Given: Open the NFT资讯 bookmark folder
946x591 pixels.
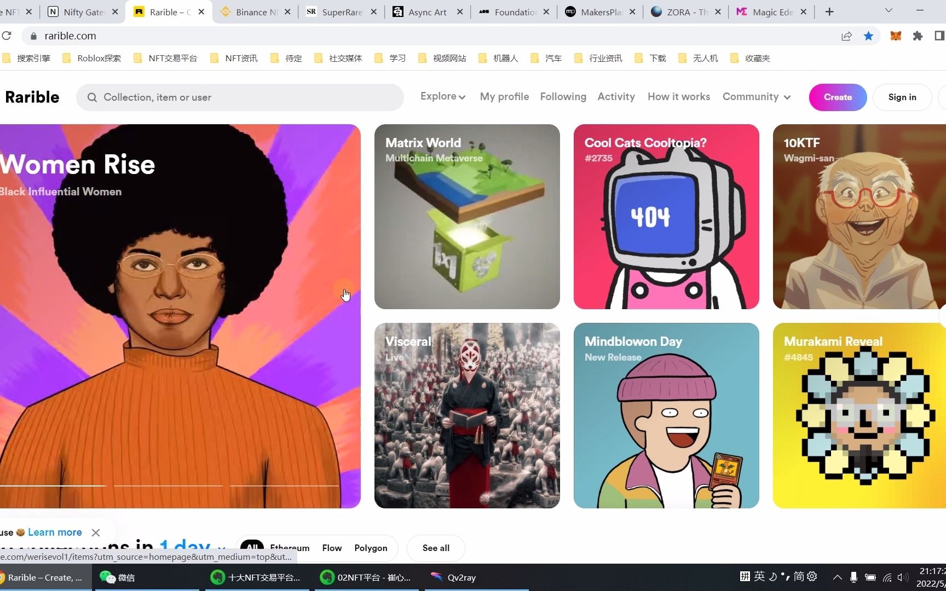Looking at the screenshot, I should tap(234, 58).
